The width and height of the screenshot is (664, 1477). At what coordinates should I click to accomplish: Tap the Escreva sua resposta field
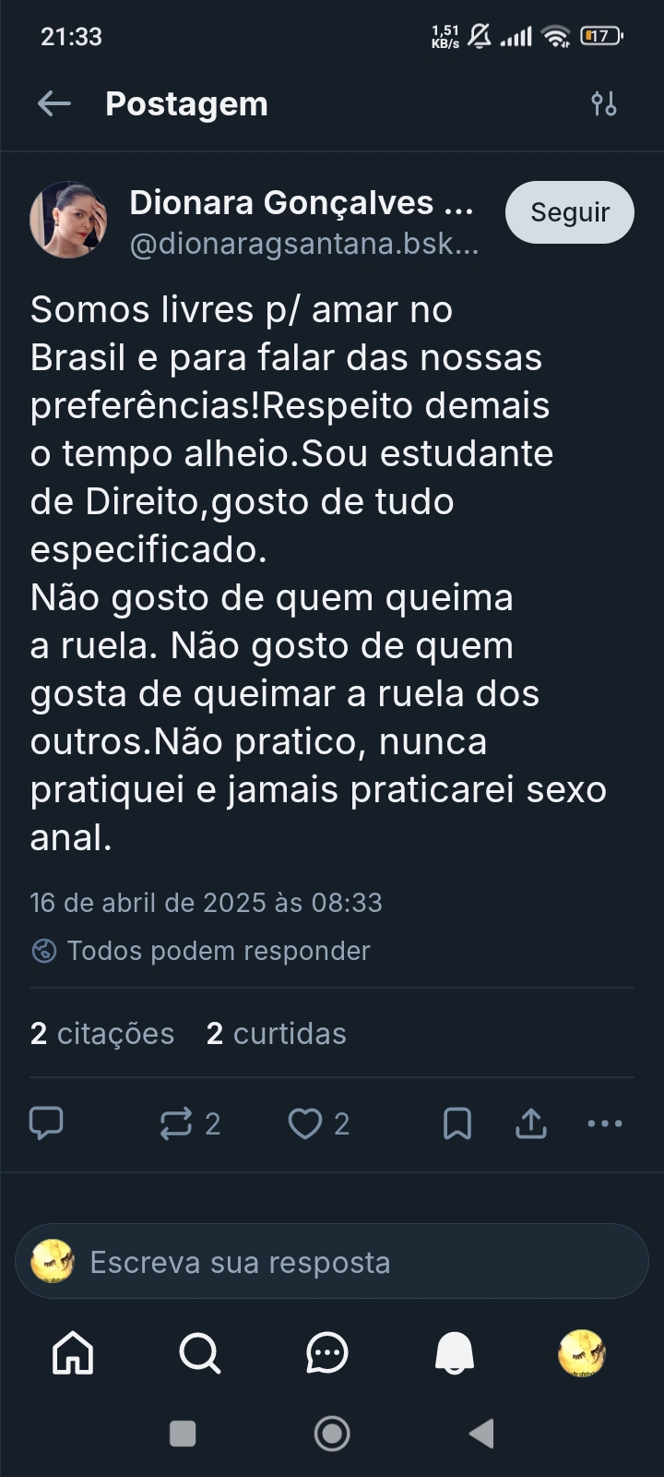tap(332, 1262)
